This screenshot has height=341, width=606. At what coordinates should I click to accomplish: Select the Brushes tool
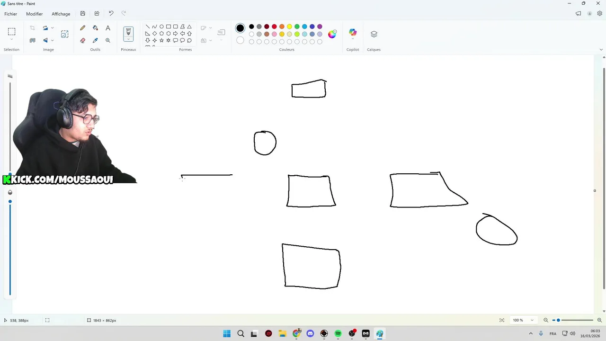(x=128, y=32)
